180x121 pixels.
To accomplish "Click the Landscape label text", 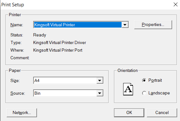I will (x=159, y=93).
